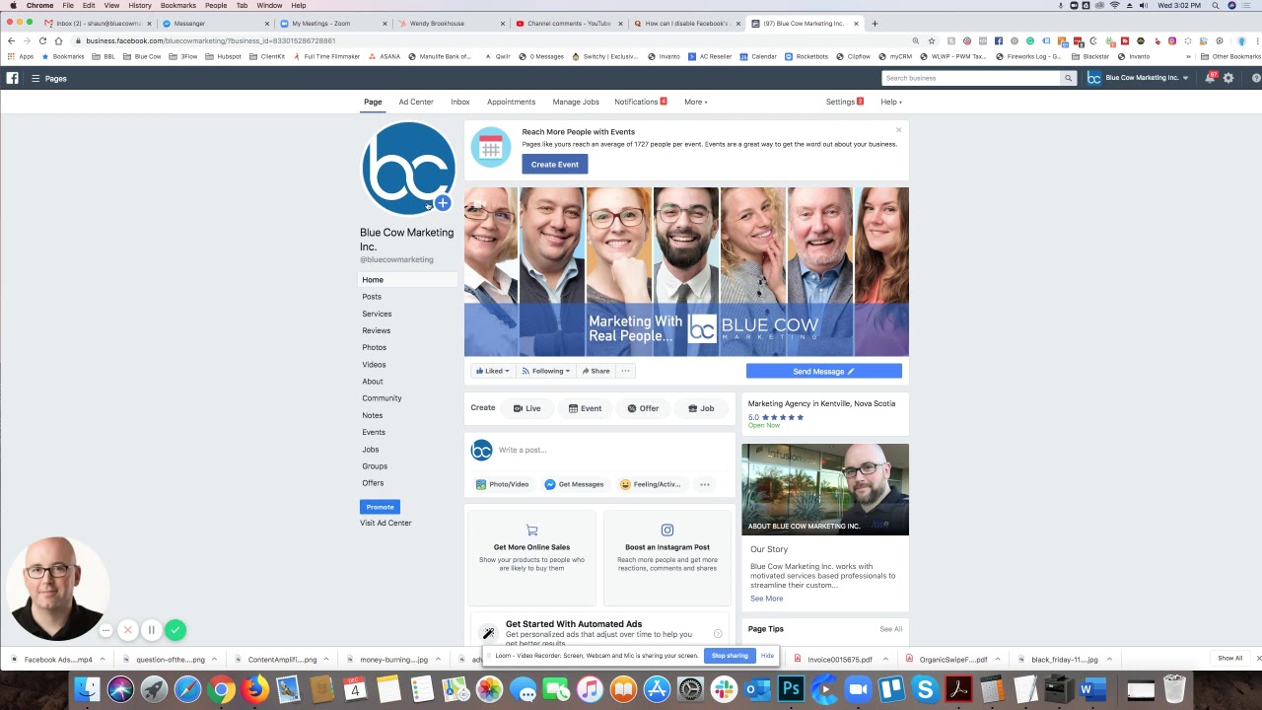This screenshot has height=710, width=1262.
Task: Click Stop sharing in Loom bar
Action: (x=730, y=656)
